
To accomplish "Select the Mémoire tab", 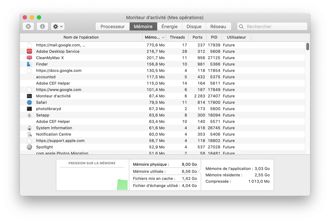I will [x=143, y=27].
